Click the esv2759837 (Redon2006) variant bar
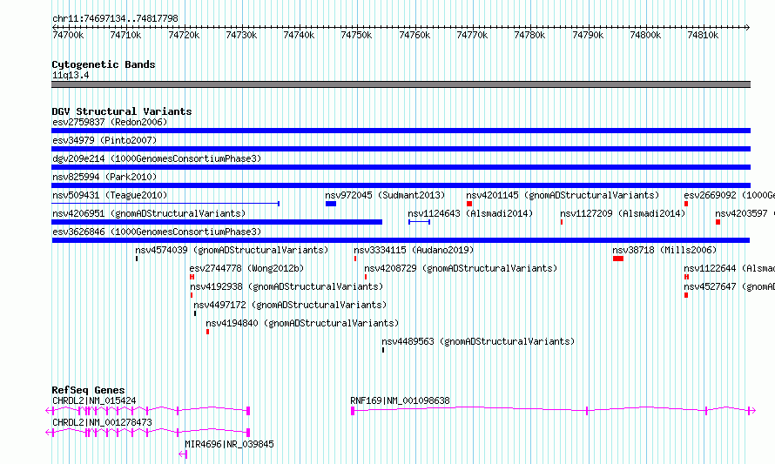This screenshot has width=775, height=464. pyautogui.click(x=401, y=131)
